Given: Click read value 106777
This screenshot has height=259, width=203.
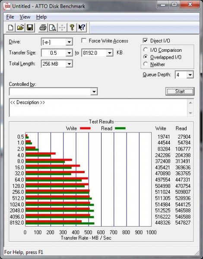Looking at the screenshot, I should (x=183, y=149).
